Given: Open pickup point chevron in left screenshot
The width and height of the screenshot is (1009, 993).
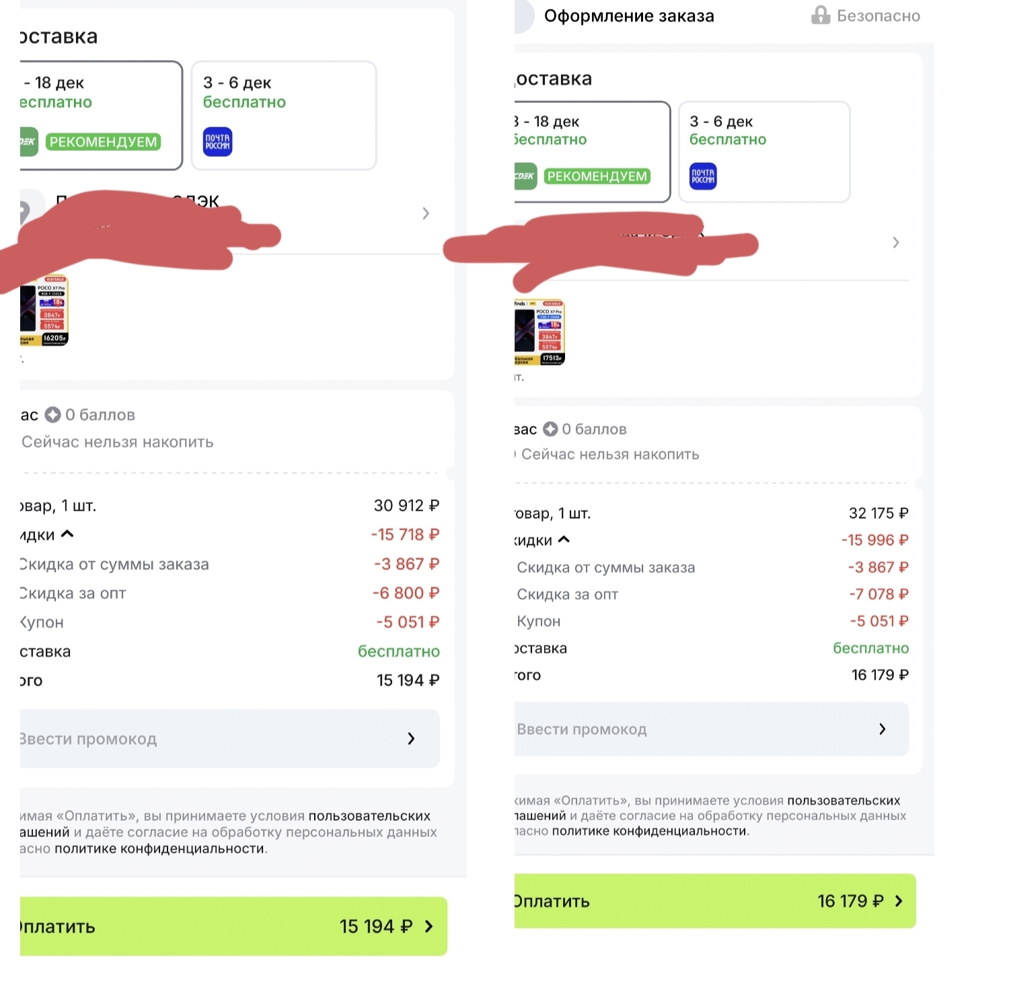Looking at the screenshot, I should pos(425,214).
